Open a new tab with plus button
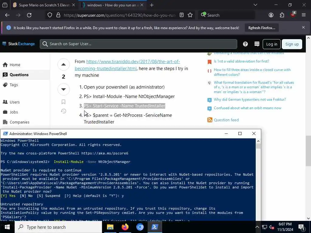 152,5
